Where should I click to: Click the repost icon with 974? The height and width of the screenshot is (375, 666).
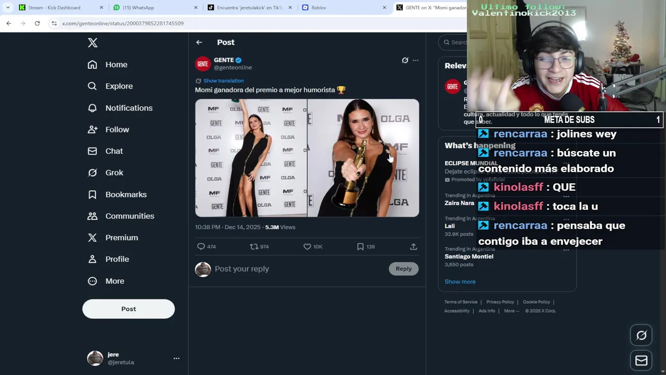(x=254, y=246)
